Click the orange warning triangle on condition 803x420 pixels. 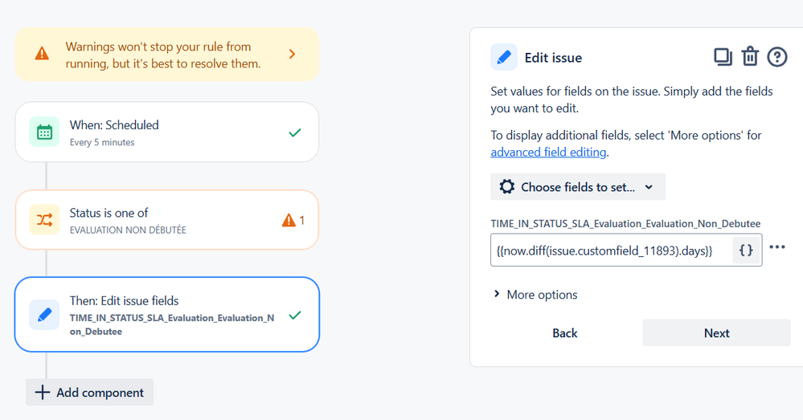click(x=289, y=220)
